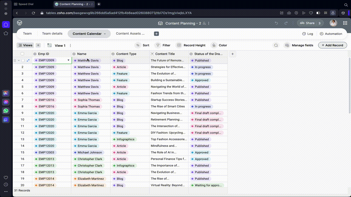Open WhatsApp from the browser sidebar

click(6, 111)
